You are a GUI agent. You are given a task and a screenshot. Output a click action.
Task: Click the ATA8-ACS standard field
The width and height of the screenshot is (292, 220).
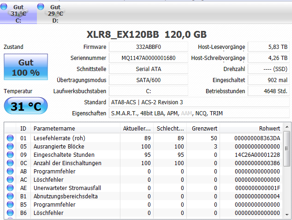pos(199,102)
